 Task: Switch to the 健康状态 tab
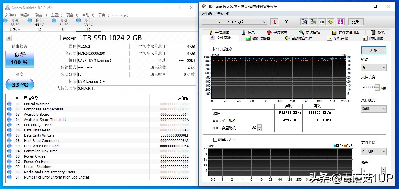277,33
